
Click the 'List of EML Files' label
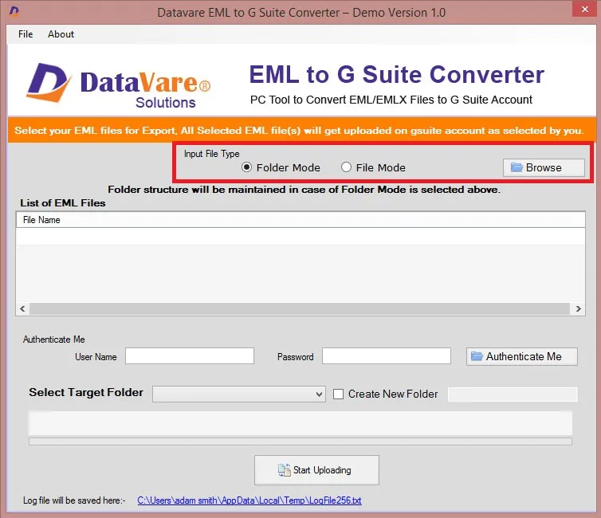[63, 203]
